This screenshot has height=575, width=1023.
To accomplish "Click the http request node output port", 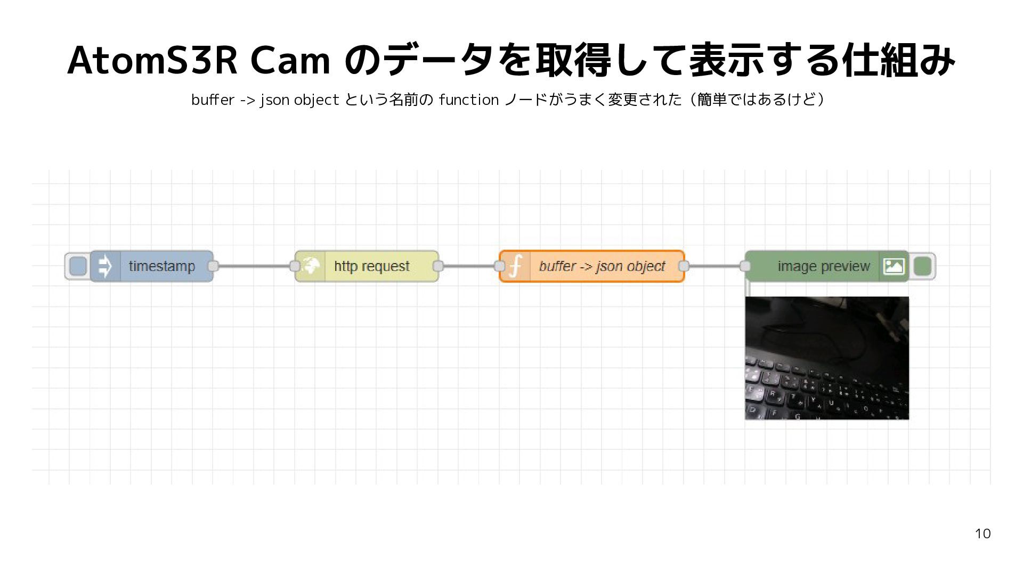I will [439, 266].
